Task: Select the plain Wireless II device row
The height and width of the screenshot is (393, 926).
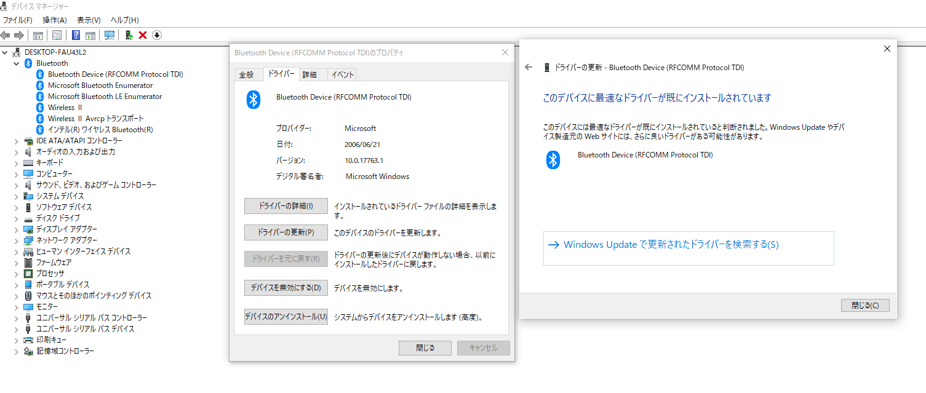Action: point(65,108)
